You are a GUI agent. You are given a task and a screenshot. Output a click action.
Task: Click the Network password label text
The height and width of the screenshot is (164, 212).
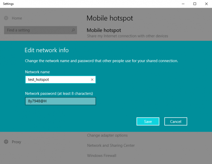[x=59, y=94]
